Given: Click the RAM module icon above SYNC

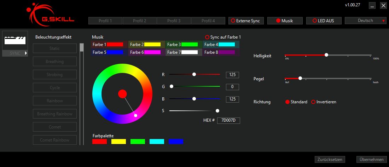Looking at the screenshot, I should click(x=15, y=39).
